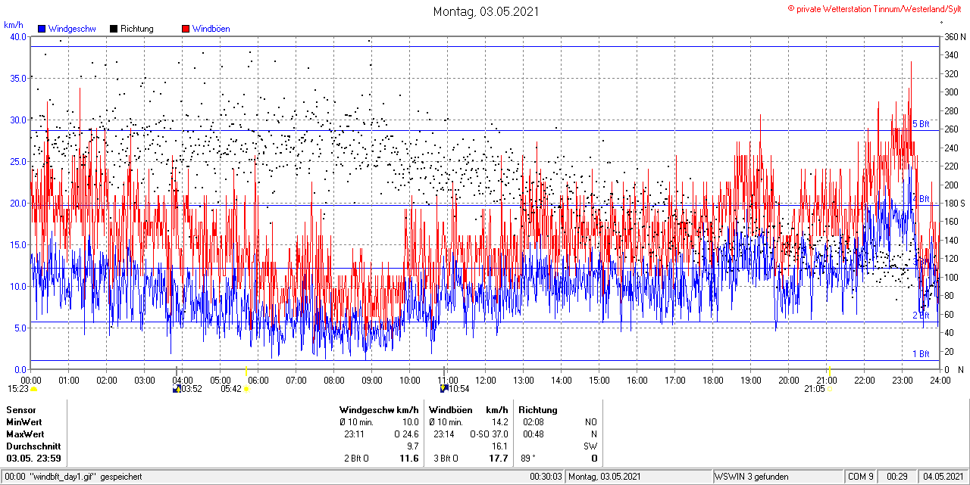Click the MinWert row label
The width and height of the screenshot is (970, 485).
tap(24, 422)
